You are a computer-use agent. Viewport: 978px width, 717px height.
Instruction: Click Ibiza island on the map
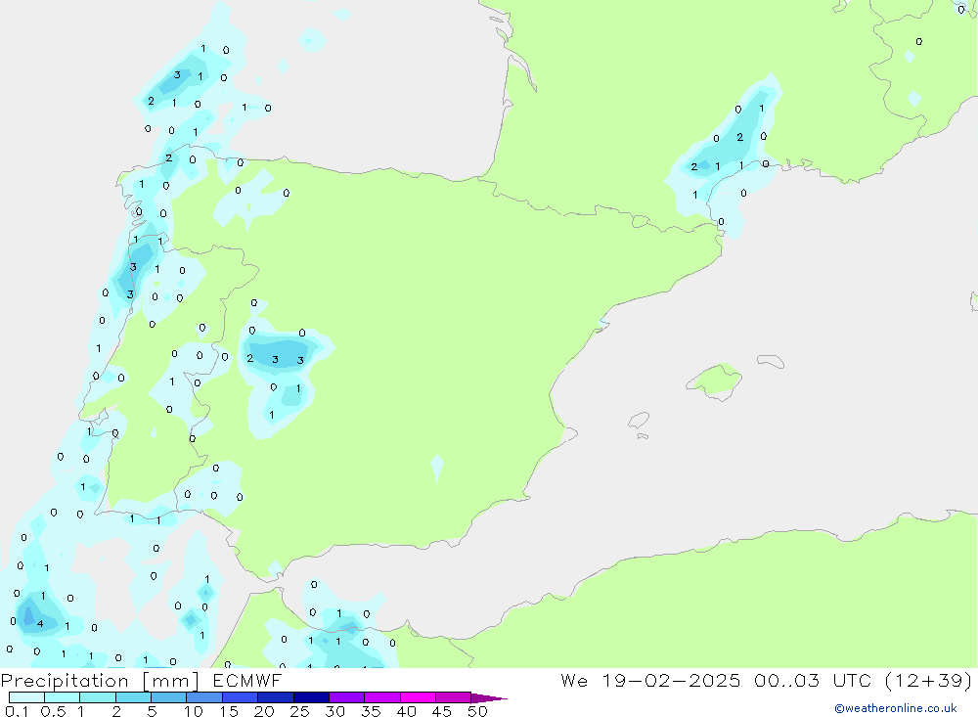coord(639,420)
